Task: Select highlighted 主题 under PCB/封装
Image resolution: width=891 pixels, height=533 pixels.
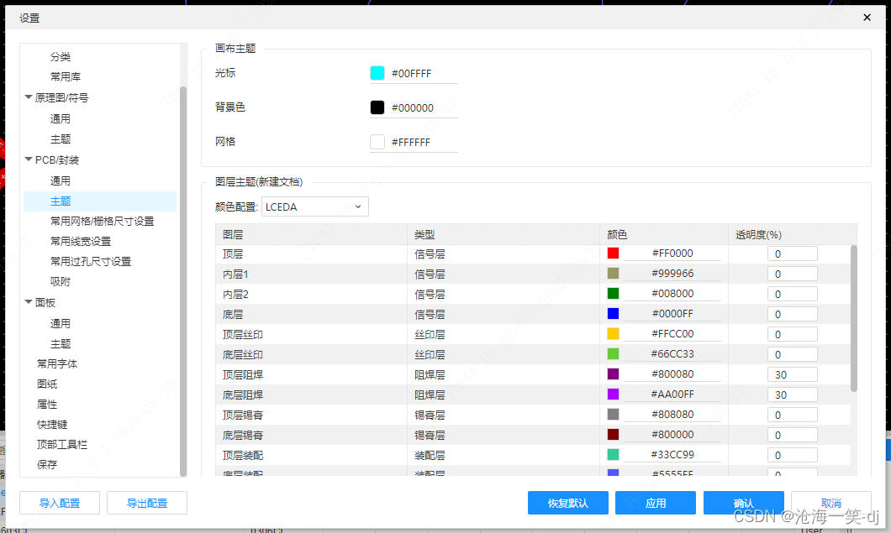Action: [x=100, y=201]
